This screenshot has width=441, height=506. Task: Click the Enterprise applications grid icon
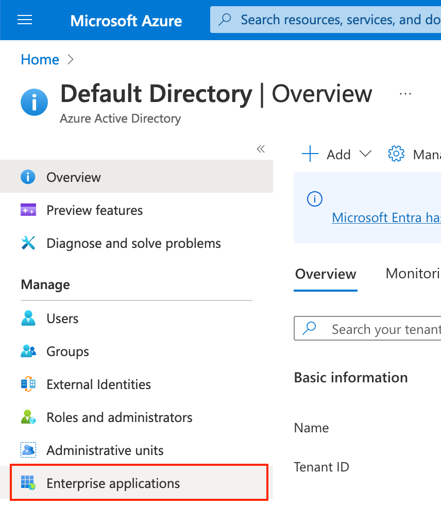coord(28,483)
